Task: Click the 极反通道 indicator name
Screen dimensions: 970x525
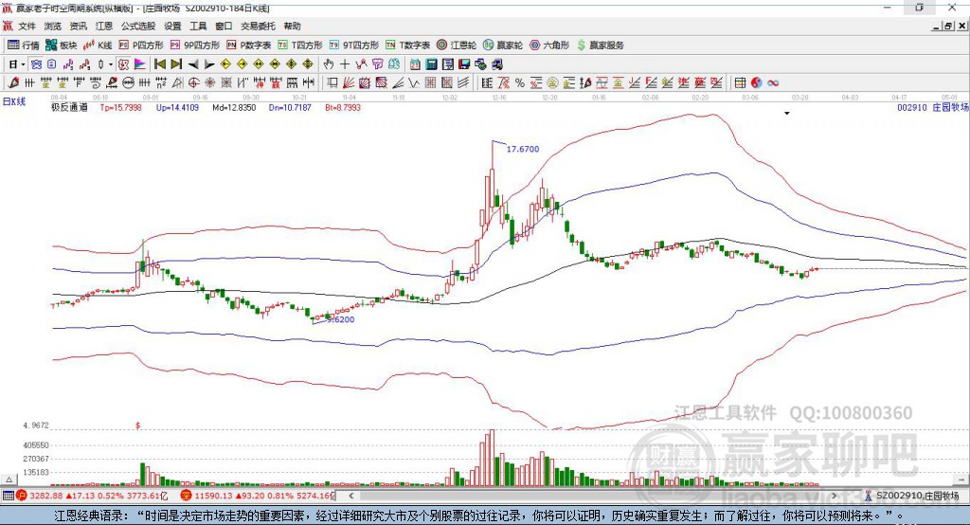Action: (x=69, y=107)
